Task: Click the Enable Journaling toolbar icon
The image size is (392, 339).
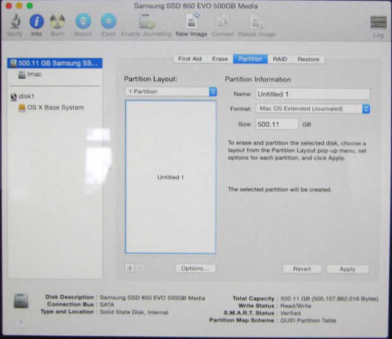Action: click(x=147, y=22)
